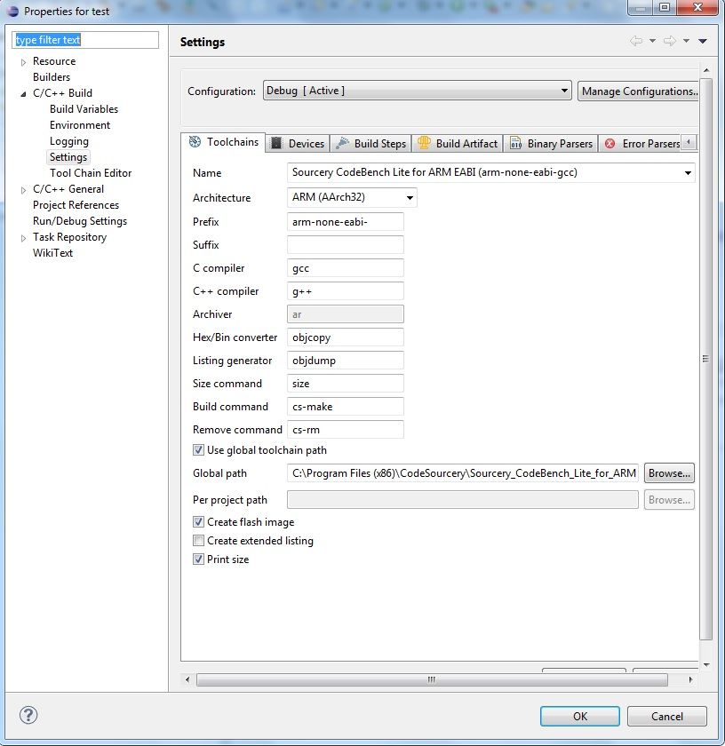Expand the C/C++ General tree node
This screenshot has height=746, width=725.
click(23, 190)
